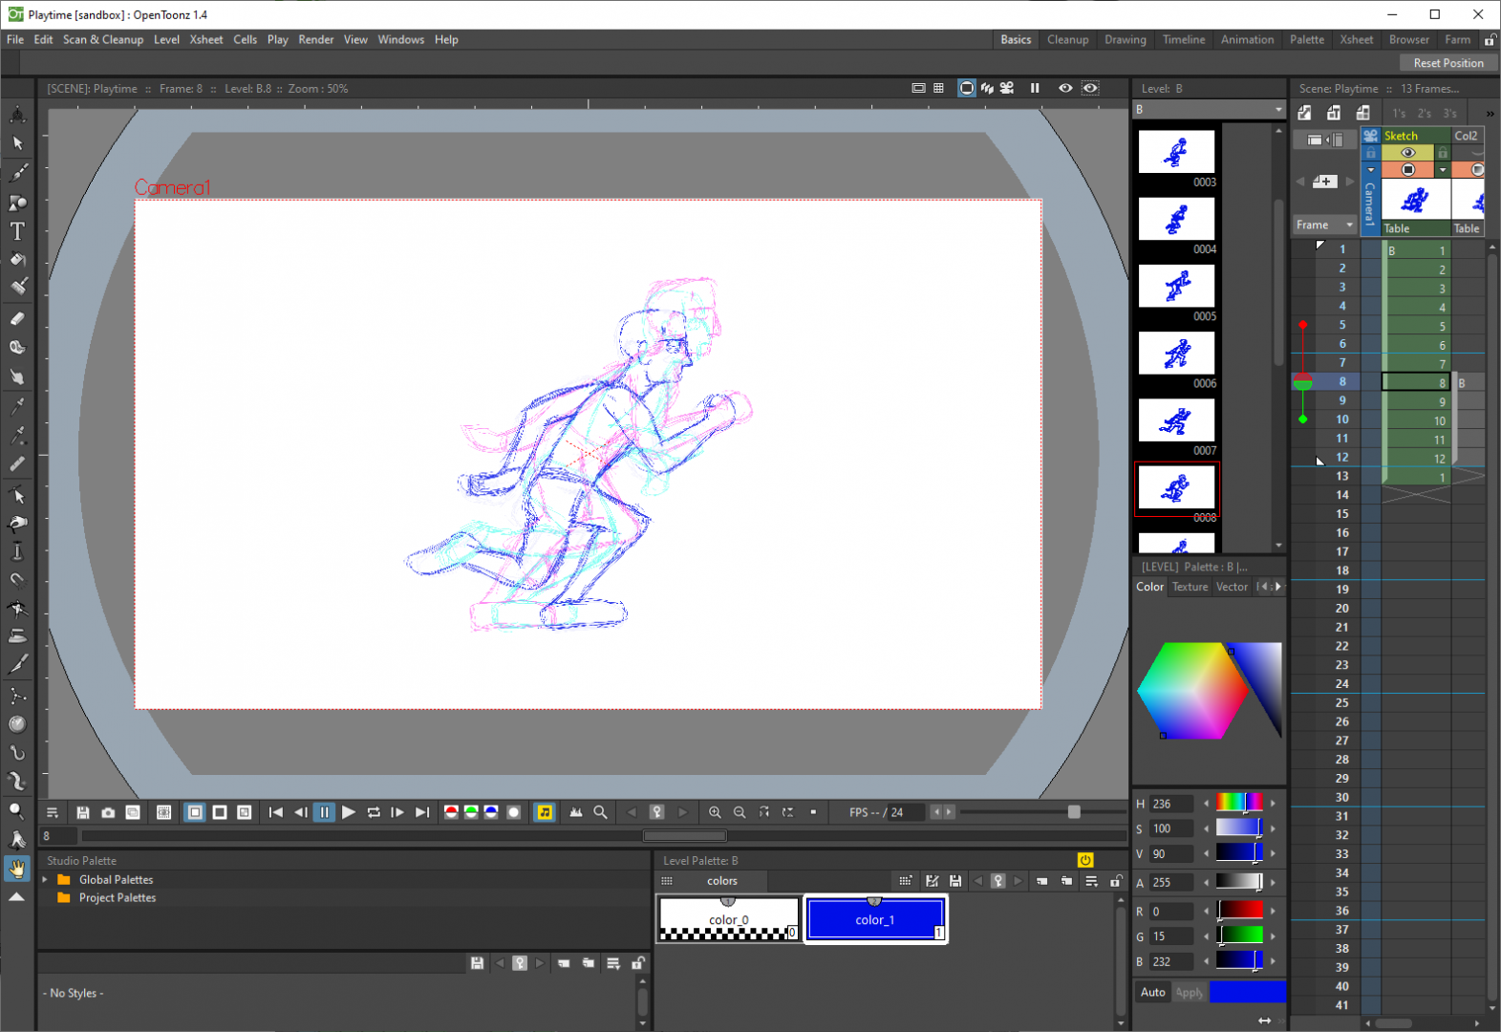Image resolution: width=1501 pixels, height=1032 pixels.
Task: Select the Brush tool in toolbar
Action: pos(17,173)
